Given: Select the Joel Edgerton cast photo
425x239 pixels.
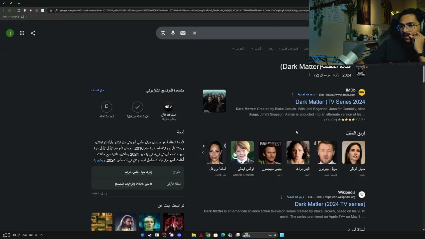Looking at the screenshot, I should pos(326,152).
